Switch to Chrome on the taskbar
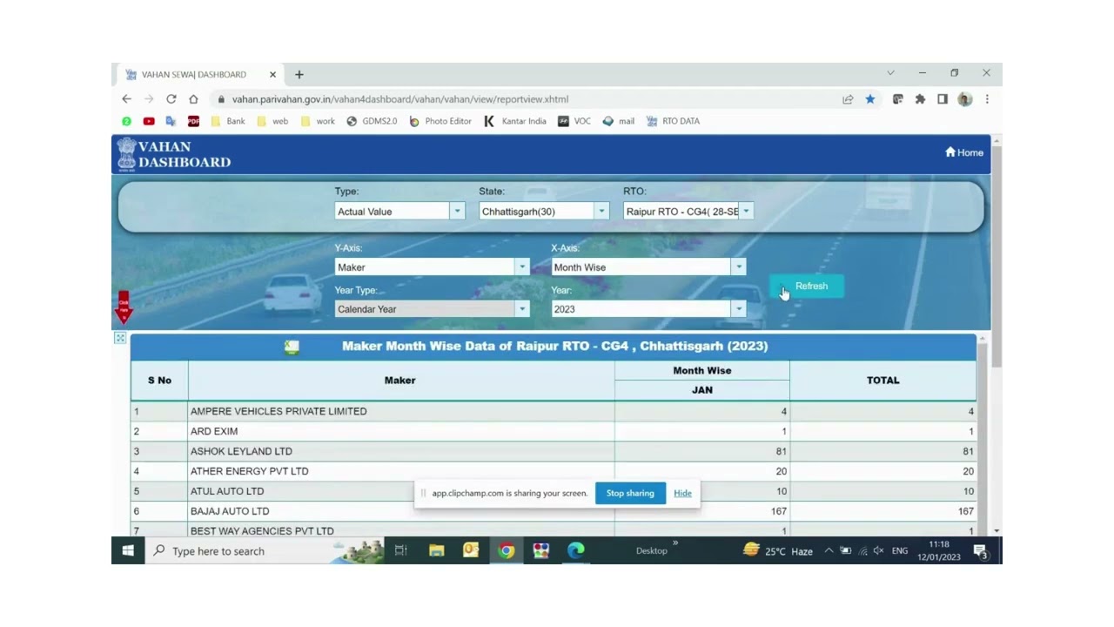 (507, 550)
